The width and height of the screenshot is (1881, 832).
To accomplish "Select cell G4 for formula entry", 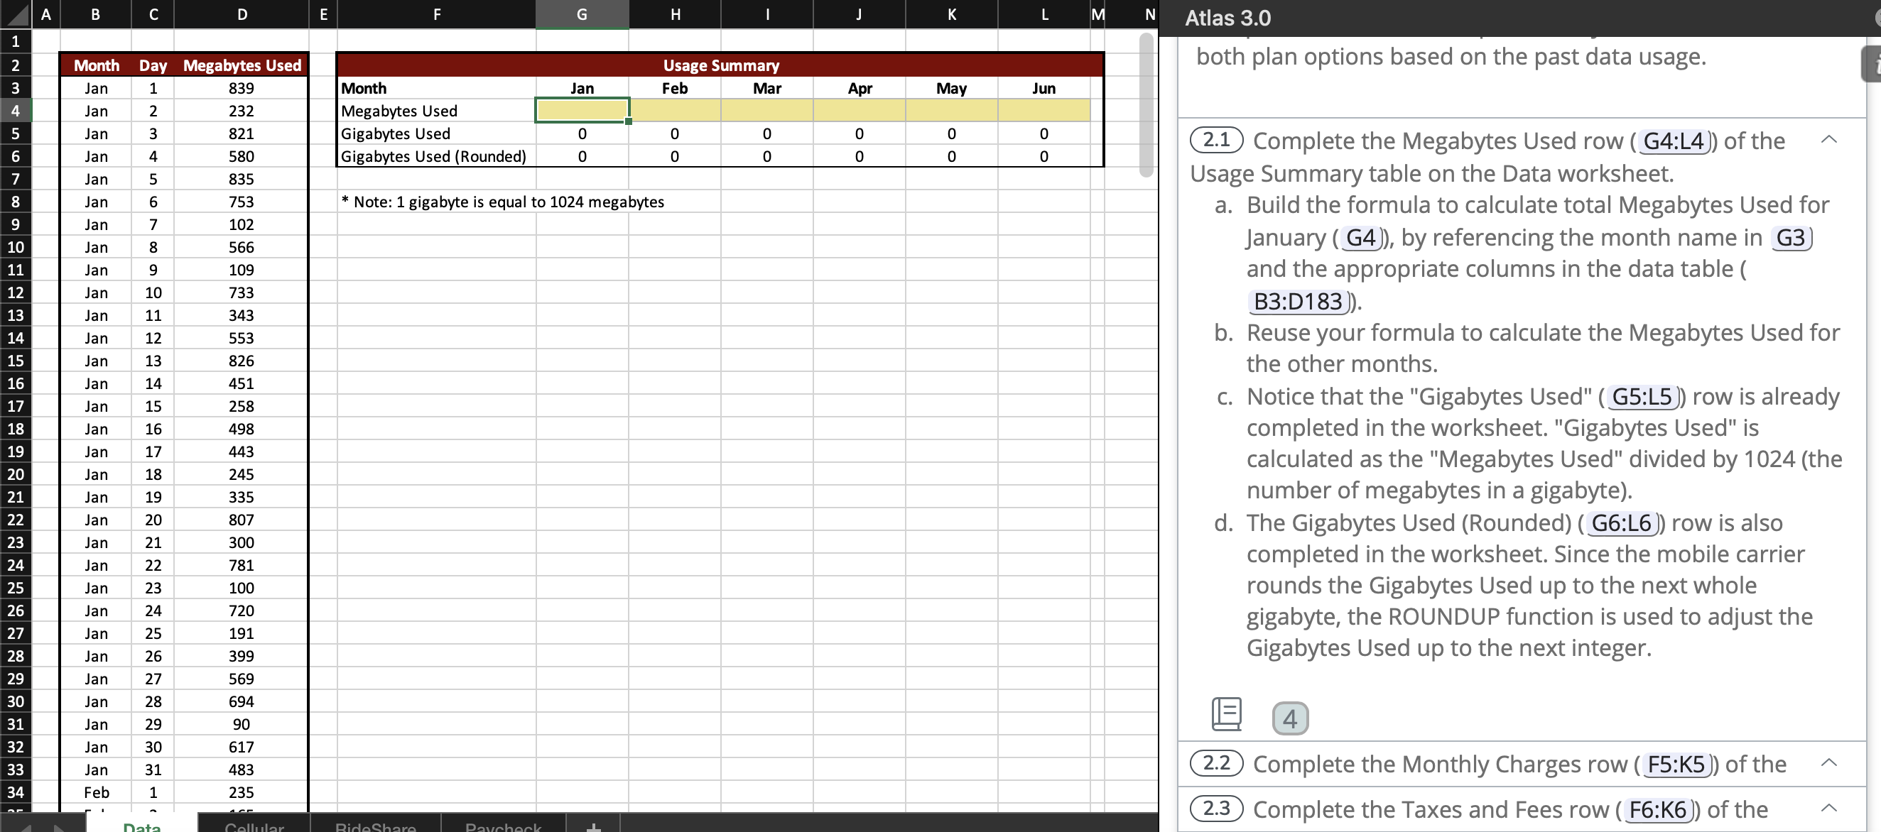I will 580,109.
